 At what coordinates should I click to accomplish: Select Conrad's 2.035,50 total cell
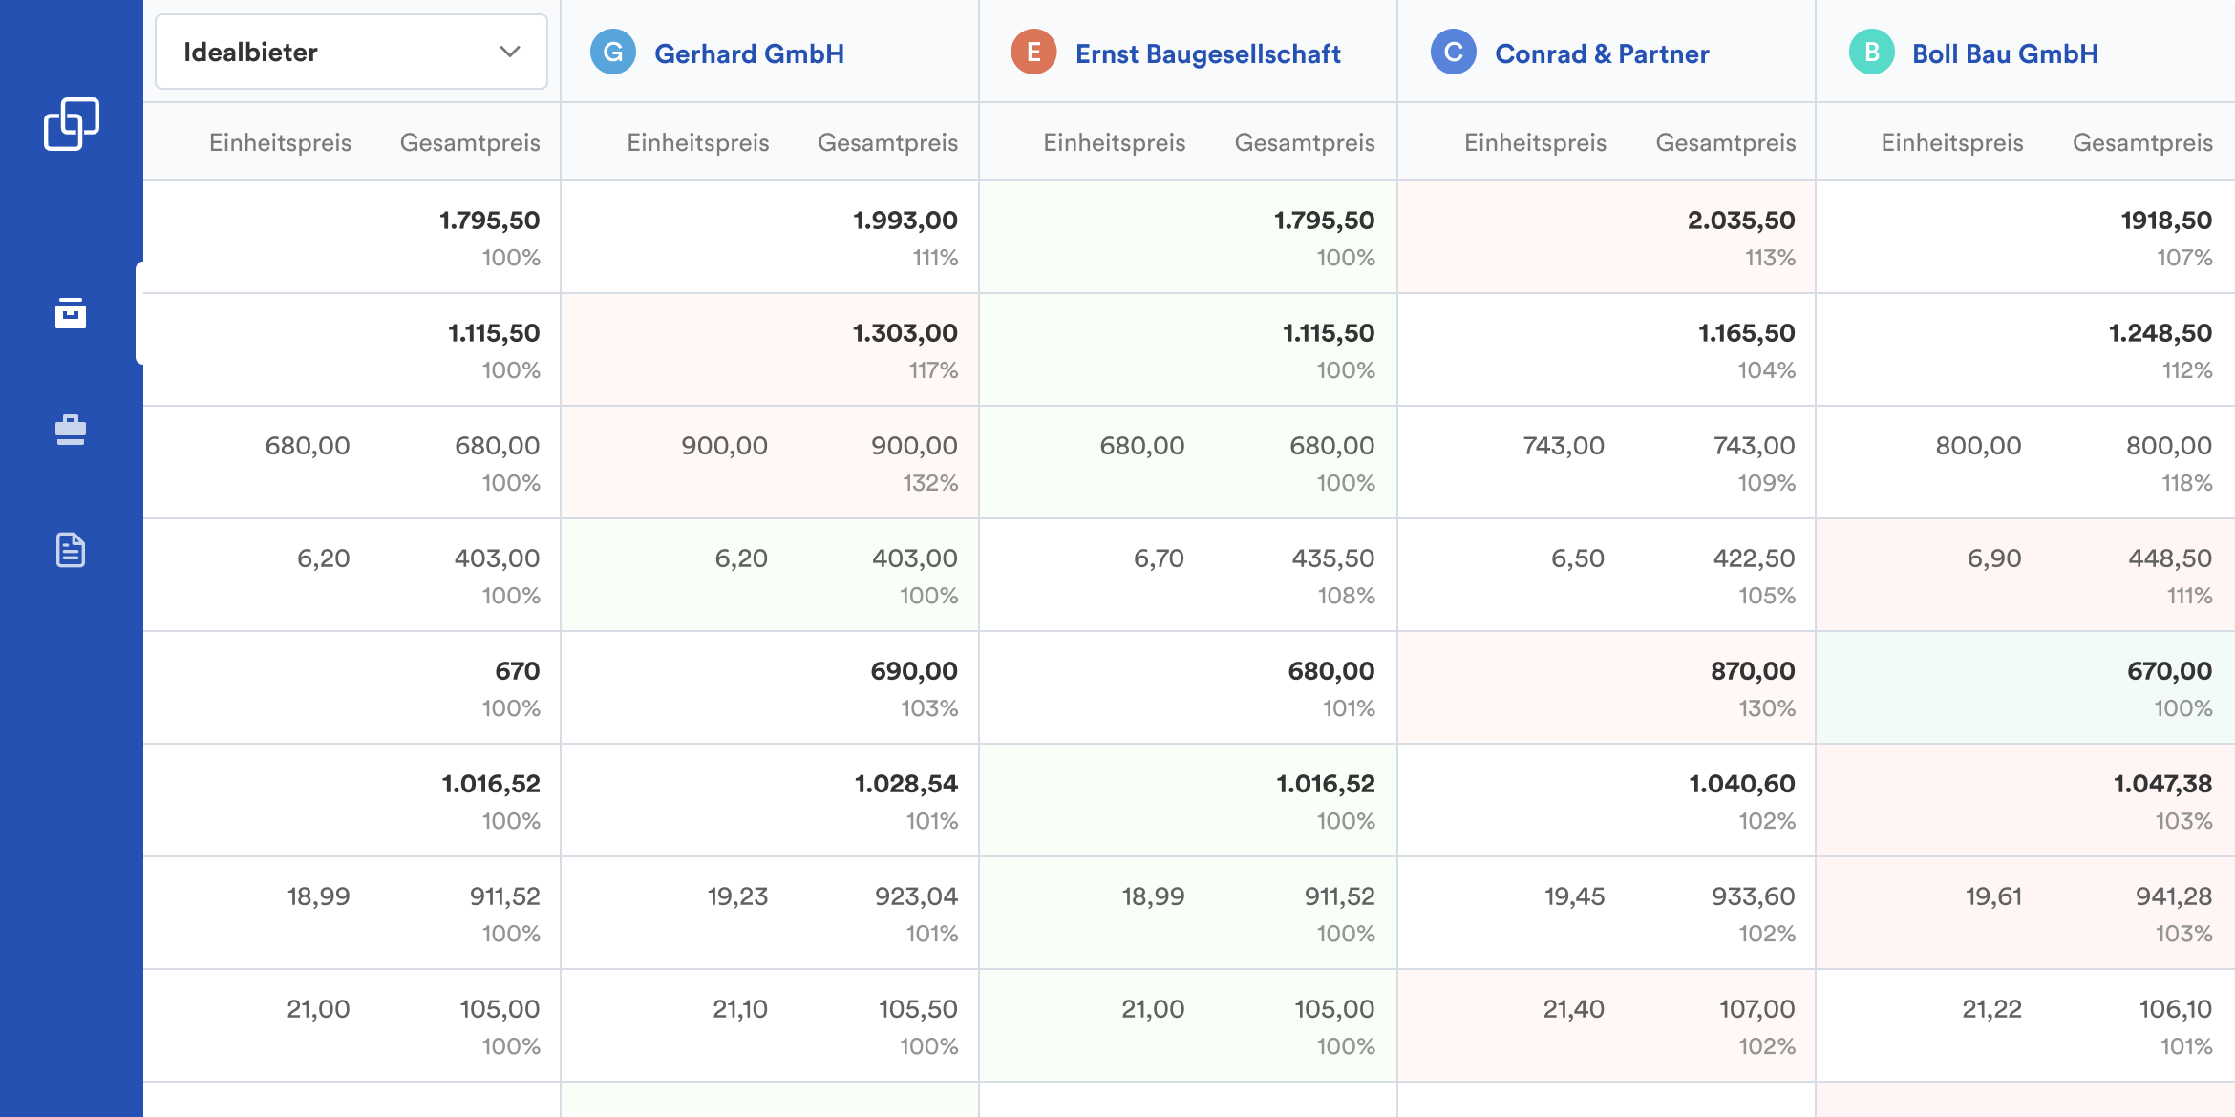[x=1740, y=221]
